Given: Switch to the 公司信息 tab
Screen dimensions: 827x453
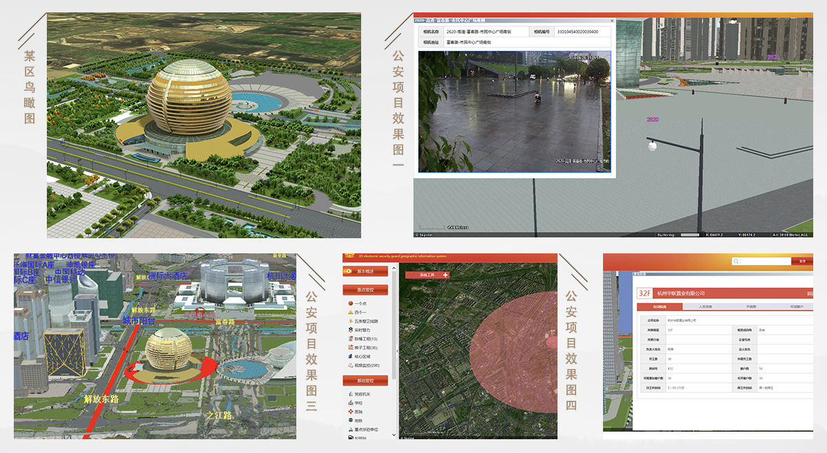Looking at the screenshot, I should pos(658,306).
